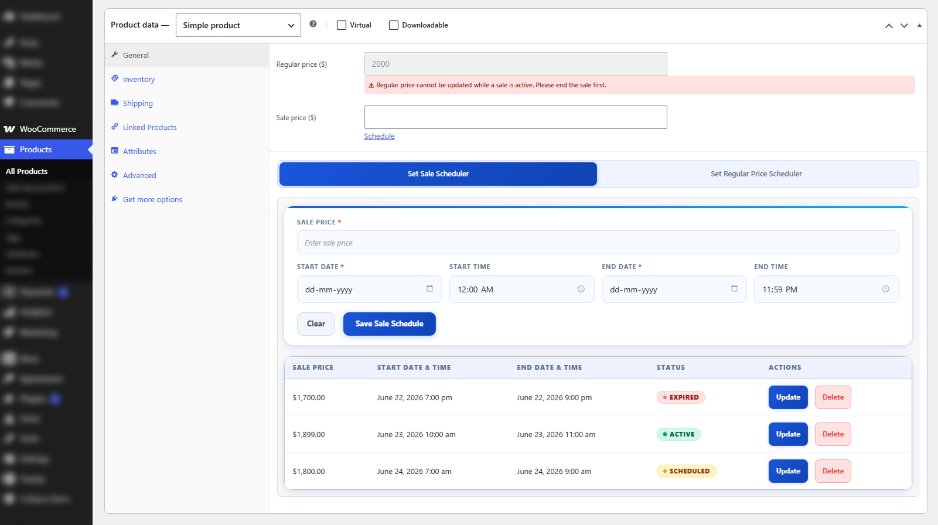Click the June 23, 2026 11:00 am cell
The height and width of the screenshot is (525, 938).
(556, 435)
